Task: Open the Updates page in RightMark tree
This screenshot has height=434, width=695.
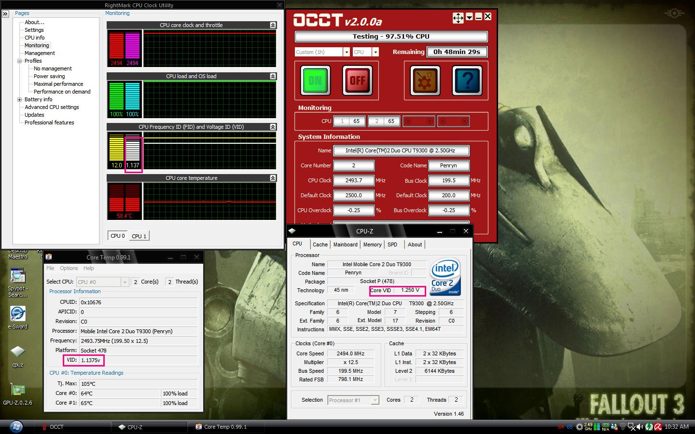Action: (34, 115)
